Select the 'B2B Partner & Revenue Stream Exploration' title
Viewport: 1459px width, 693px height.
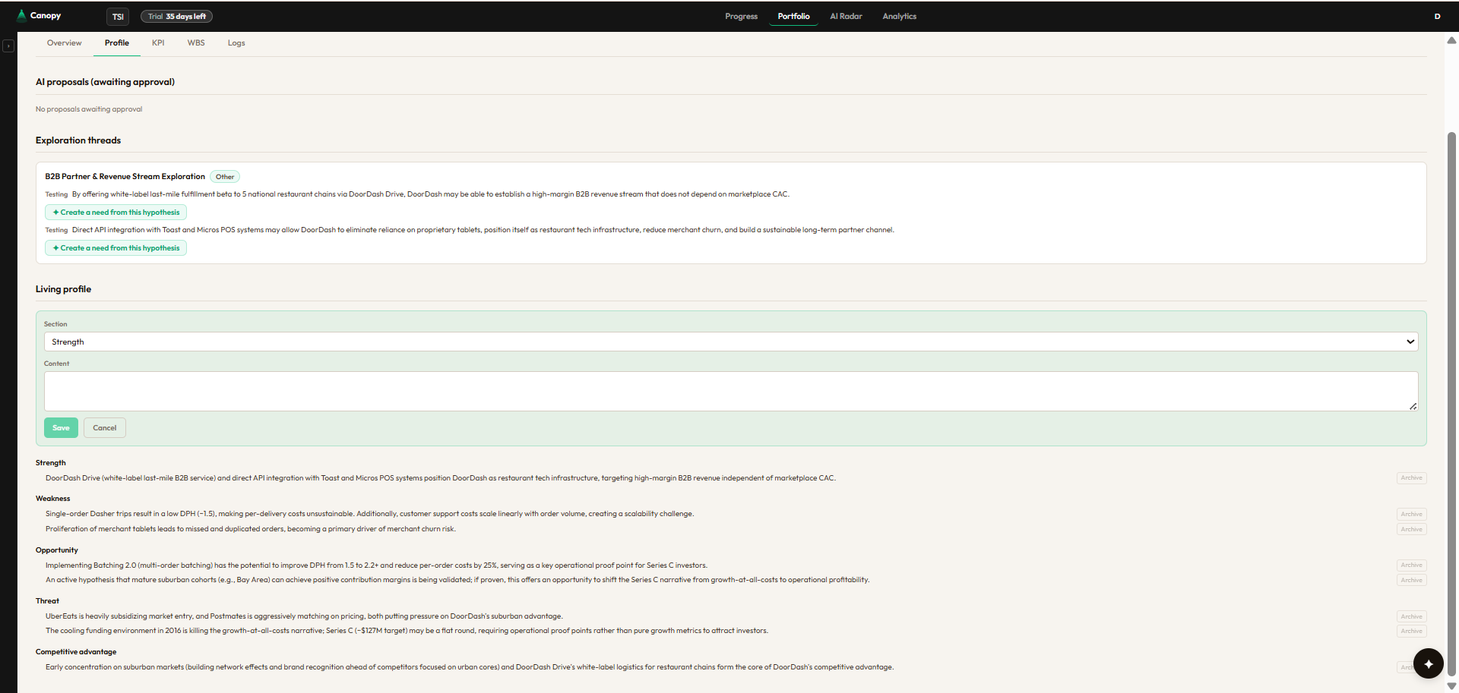coord(125,177)
